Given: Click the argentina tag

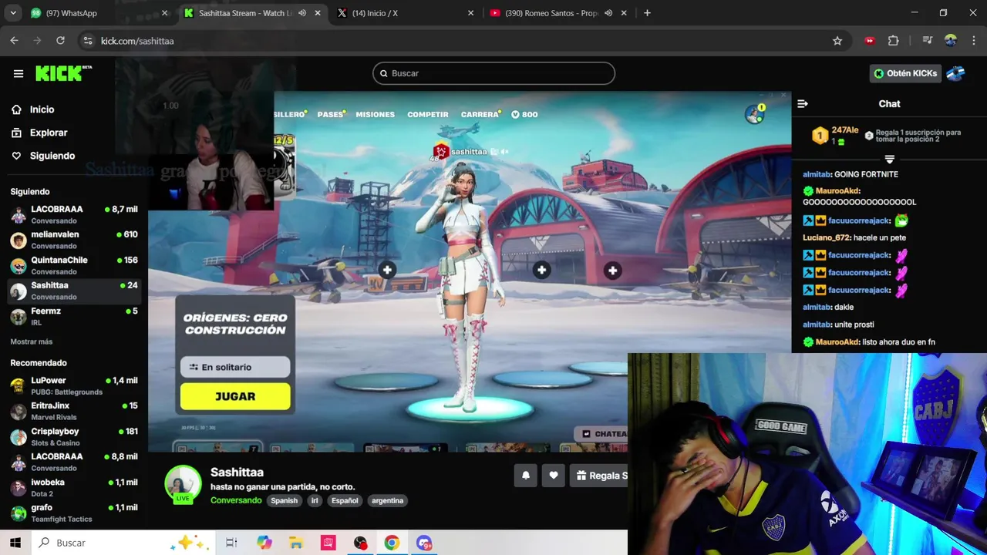Looking at the screenshot, I should (387, 500).
